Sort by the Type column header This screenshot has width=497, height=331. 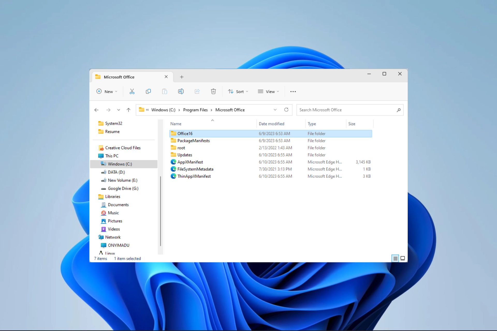312,124
